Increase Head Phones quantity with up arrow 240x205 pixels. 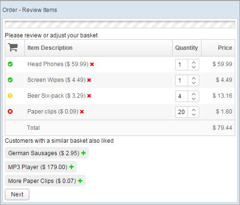[193, 63]
